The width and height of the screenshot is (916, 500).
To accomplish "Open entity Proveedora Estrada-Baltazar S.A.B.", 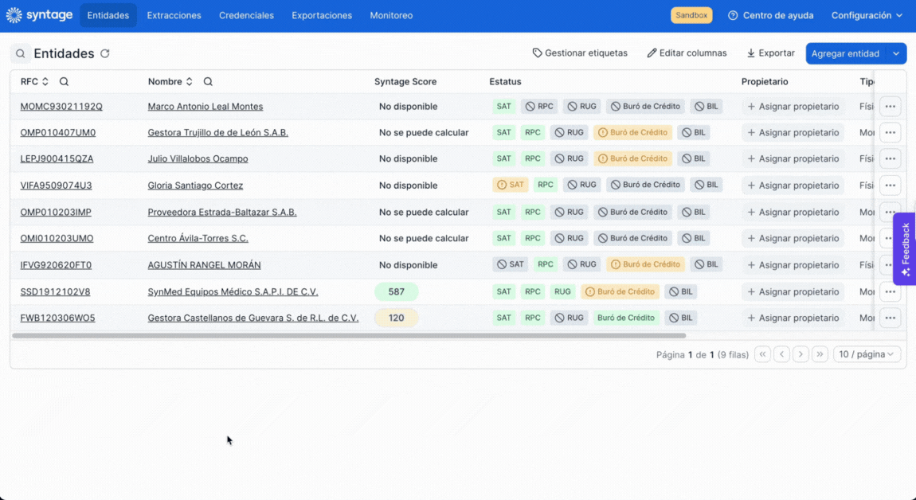I will pyautogui.click(x=222, y=212).
